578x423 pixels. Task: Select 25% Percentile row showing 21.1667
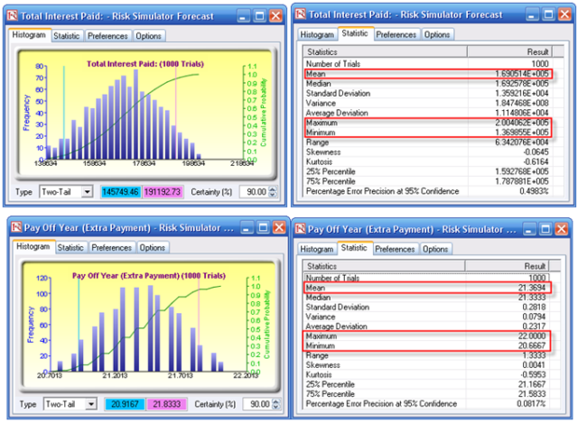(x=426, y=384)
